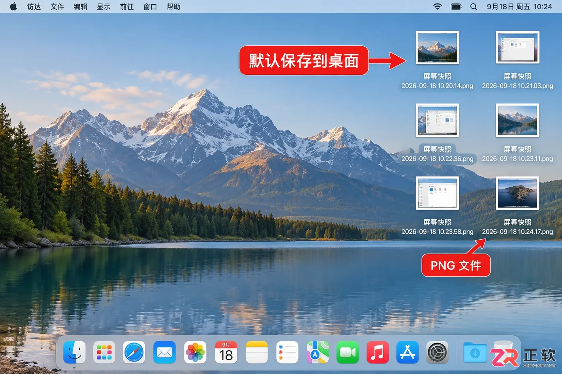This screenshot has height=374, width=562.
Task: Click the Wi-Fi status icon
Action: [x=438, y=7]
